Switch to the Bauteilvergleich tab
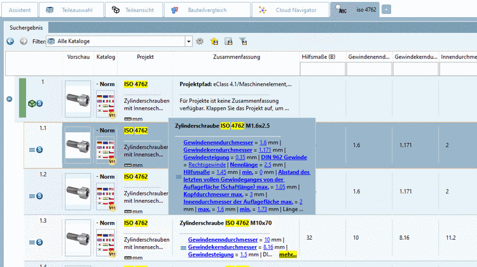 207,10
